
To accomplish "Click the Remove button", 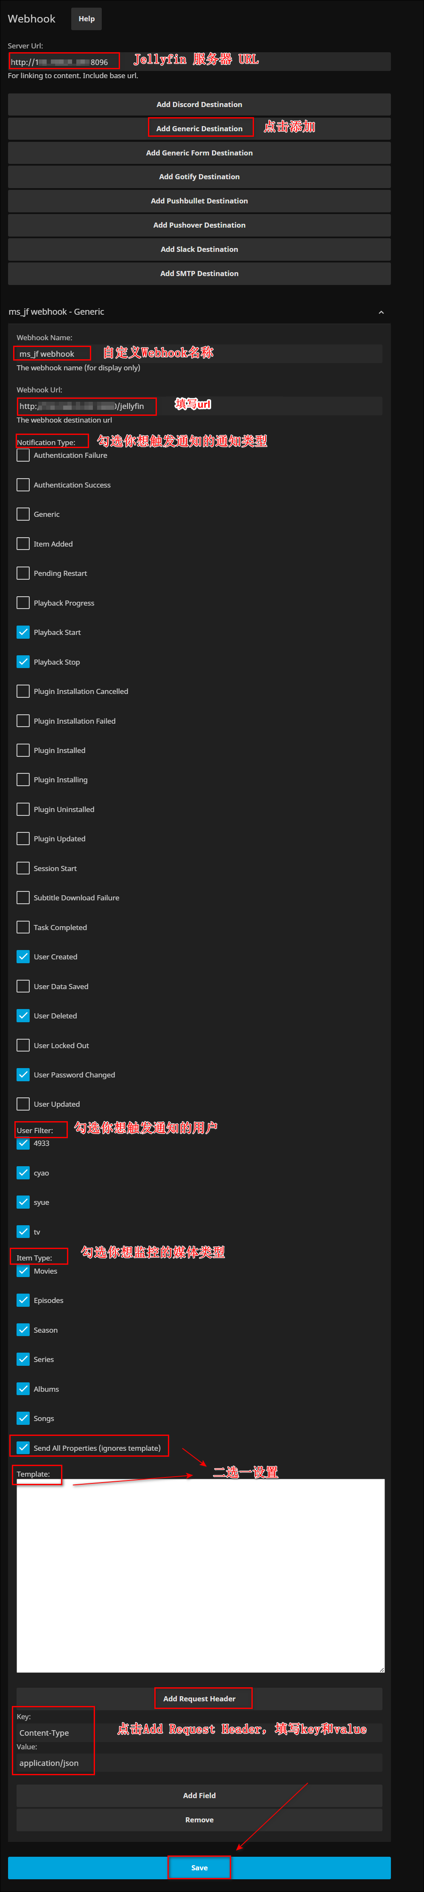I will coord(199,1819).
